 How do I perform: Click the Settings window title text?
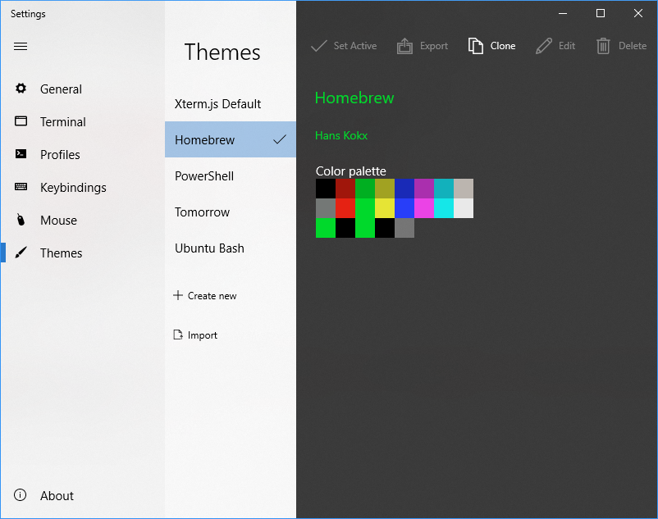click(28, 14)
